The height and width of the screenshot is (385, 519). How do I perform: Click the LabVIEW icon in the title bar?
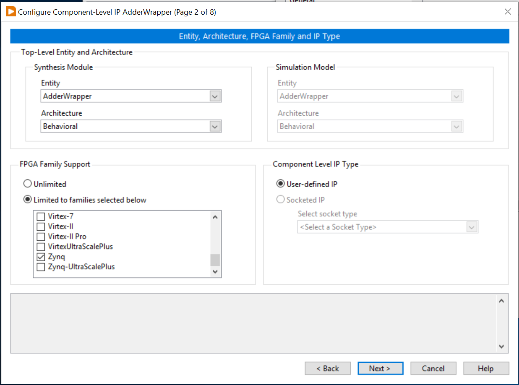pyautogui.click(x=10, y=12)
